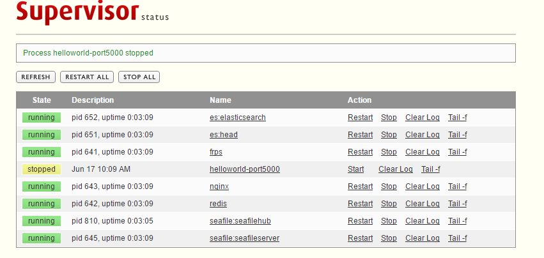Click 'pid 641, uptime 0:03:09' description
544x258 pixels.
113,152
